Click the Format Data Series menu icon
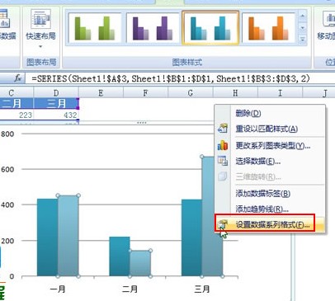 pyautogui.click(x=222, y=224)
